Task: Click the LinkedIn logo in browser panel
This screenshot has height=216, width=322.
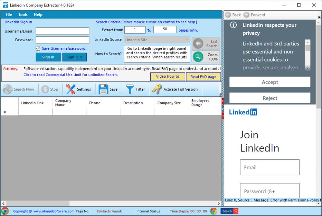Action: coord(243,112)
